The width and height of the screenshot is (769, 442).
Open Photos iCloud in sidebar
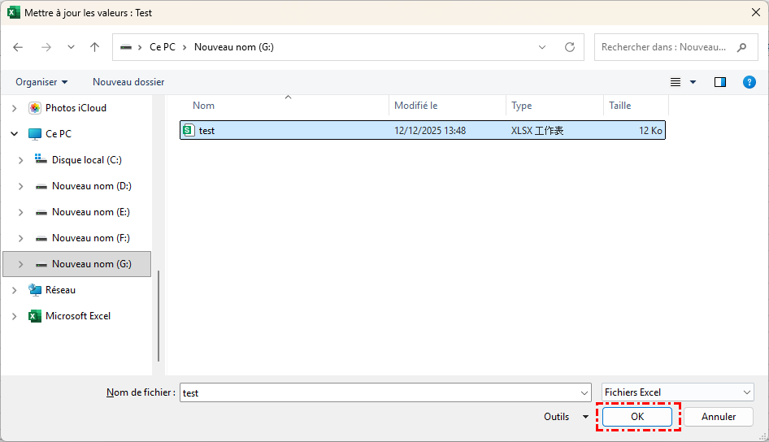click(x=75, y=108)
